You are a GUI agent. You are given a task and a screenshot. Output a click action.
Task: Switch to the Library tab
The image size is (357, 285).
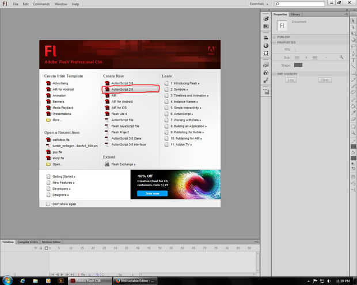click(295, 14)
